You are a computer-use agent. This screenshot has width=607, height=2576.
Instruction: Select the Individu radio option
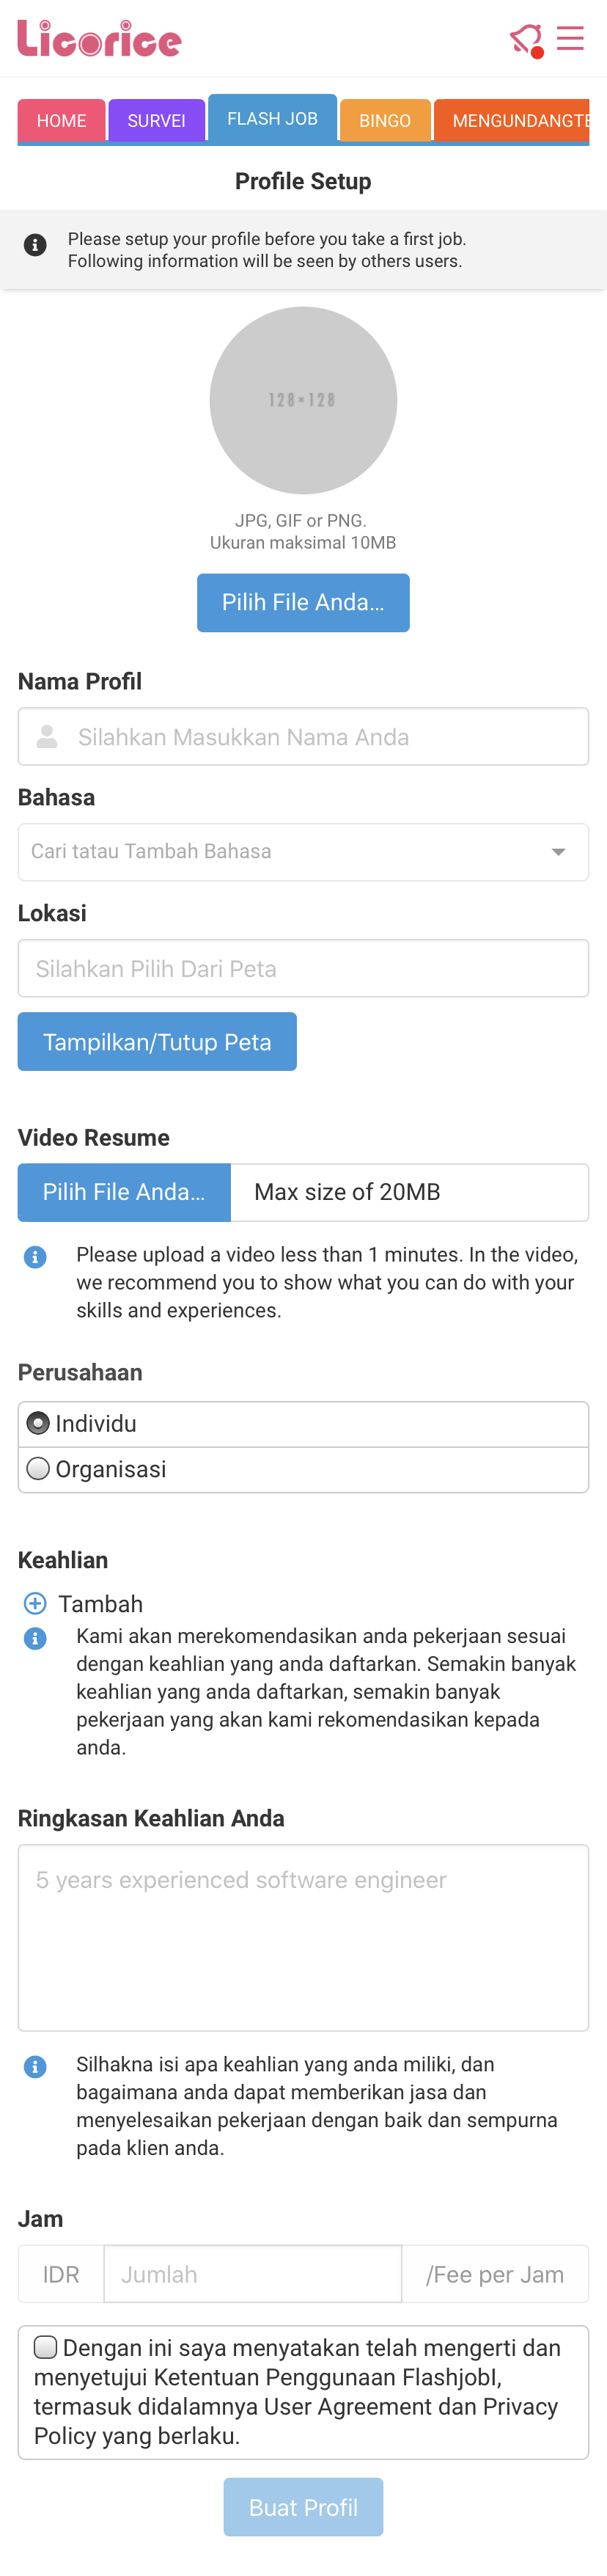tap(38, 1423)
